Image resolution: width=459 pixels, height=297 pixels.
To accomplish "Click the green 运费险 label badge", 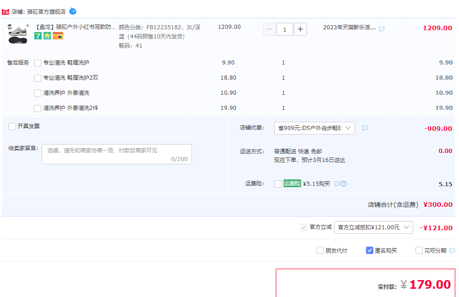I will point(292,184).
